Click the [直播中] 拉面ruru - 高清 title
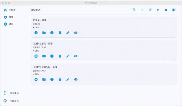182x106 pixels. (45, 67)
